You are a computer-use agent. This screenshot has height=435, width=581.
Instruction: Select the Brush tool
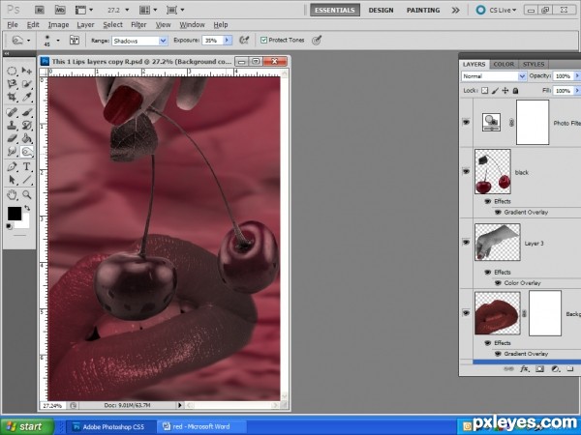(x=27, y=112)
